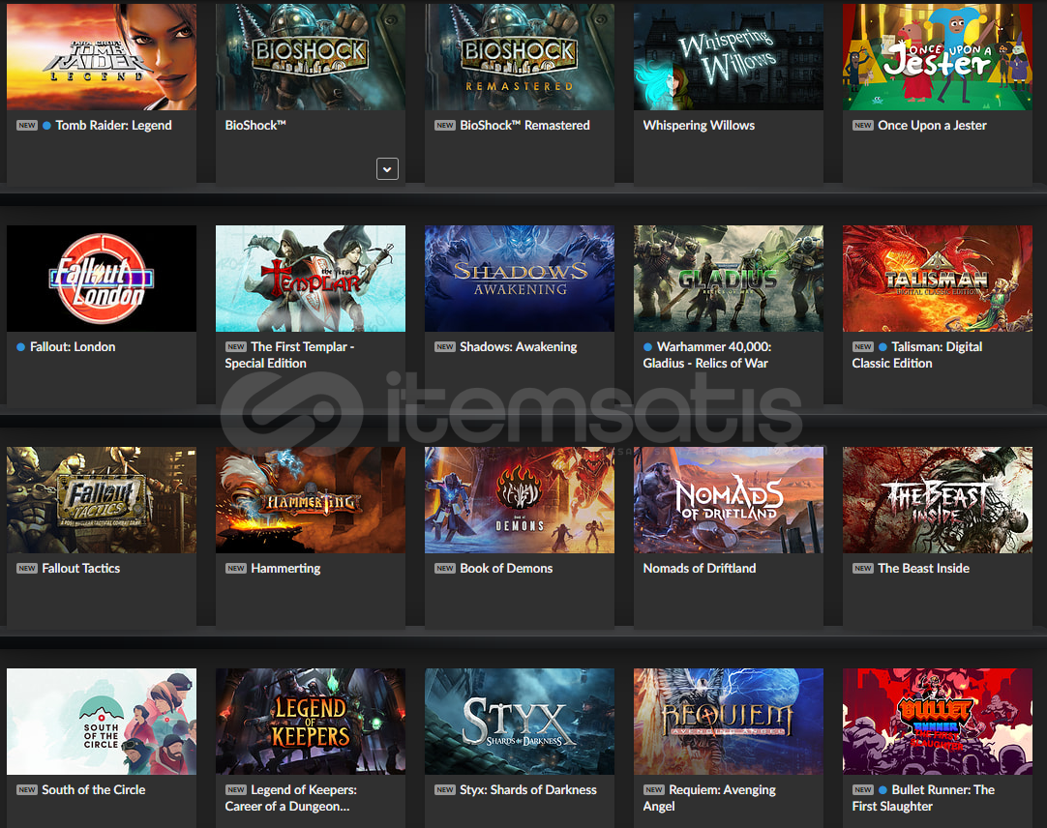Click the 'Book of Demons' title text
Viewport: 1047px width, 828px height.
(506, 569)
